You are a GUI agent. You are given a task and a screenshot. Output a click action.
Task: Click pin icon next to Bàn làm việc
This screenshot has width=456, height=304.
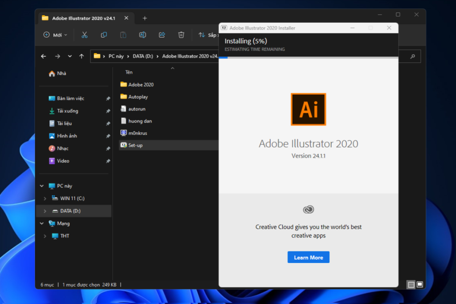coord(108,99)
